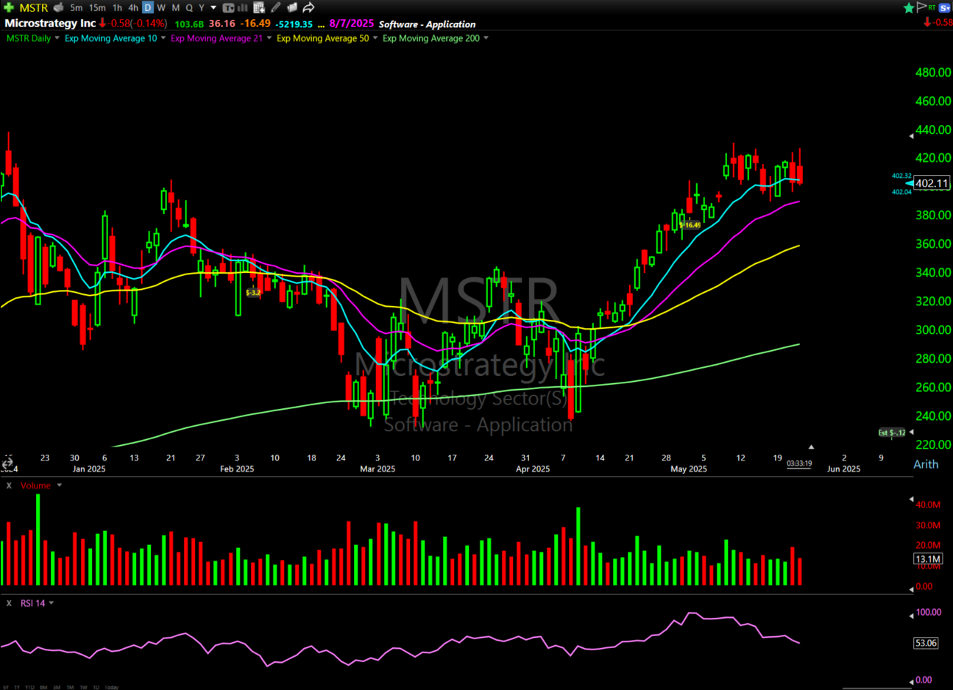This screenshot has width=953, height=690.
Task: Click the 8/7/2025 earnings date
Action: tap(352, 24)
